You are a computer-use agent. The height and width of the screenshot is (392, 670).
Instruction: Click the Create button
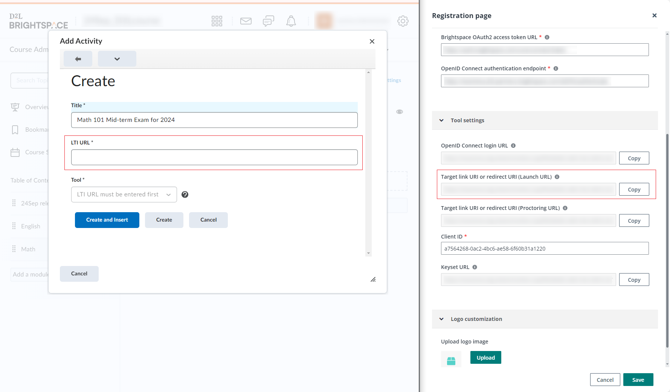(x=164, y=220)
